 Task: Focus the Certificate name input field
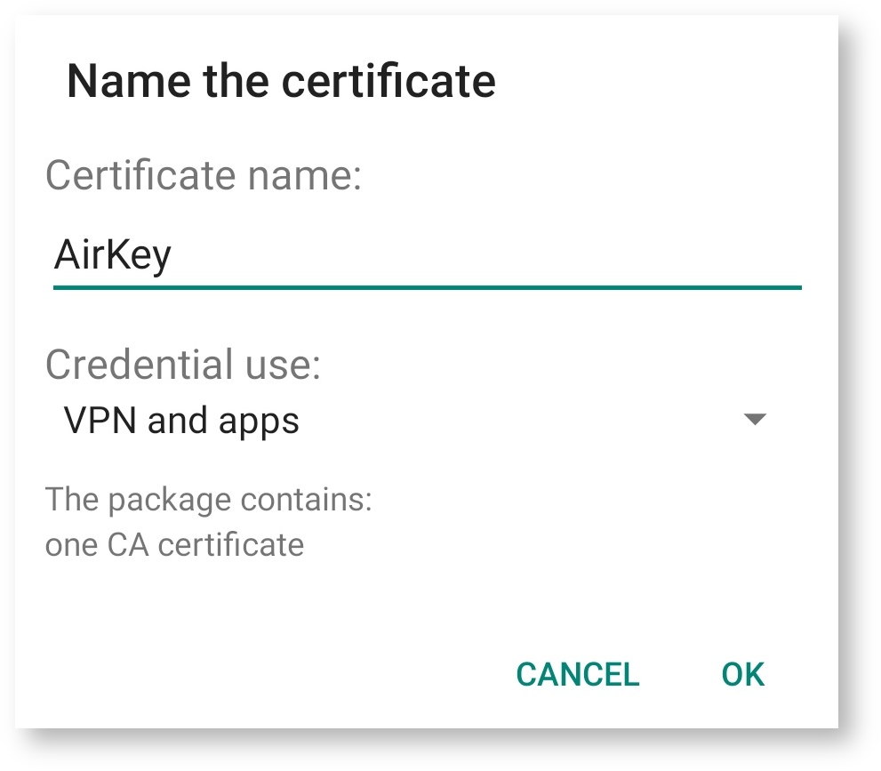pos(427,256)
